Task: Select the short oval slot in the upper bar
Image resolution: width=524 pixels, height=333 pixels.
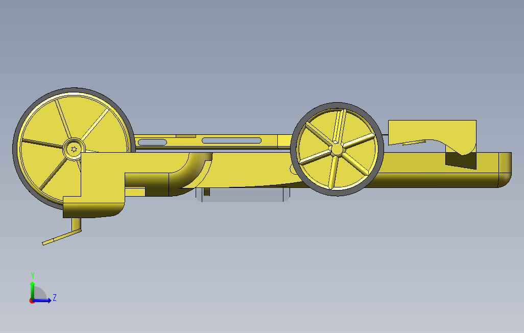Action: tap(152, 142)
